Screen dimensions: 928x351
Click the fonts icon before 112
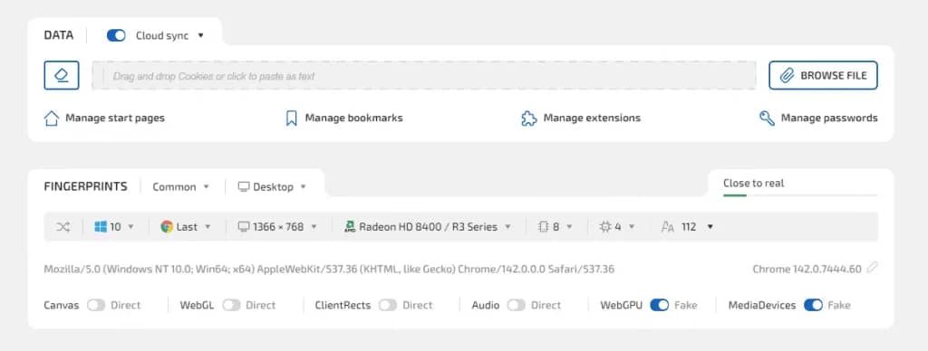(x=668, y=227)
